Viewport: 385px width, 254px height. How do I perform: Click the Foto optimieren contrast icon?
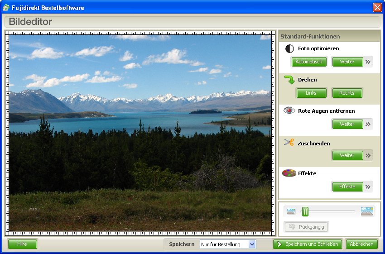coord(289,48)
